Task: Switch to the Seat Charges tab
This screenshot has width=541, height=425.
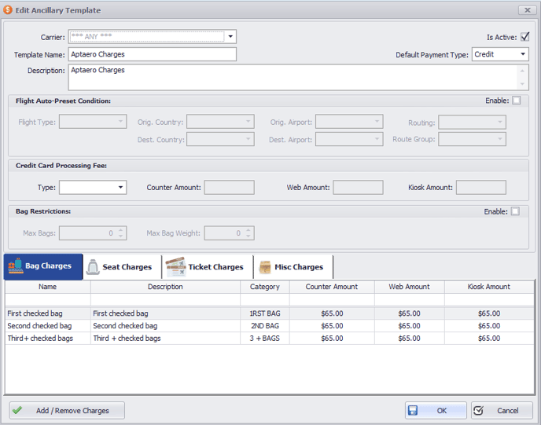Action: [x=123, y=267]
